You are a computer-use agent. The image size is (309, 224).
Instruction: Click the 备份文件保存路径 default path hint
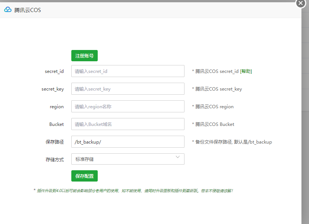(x=230, y=142)
